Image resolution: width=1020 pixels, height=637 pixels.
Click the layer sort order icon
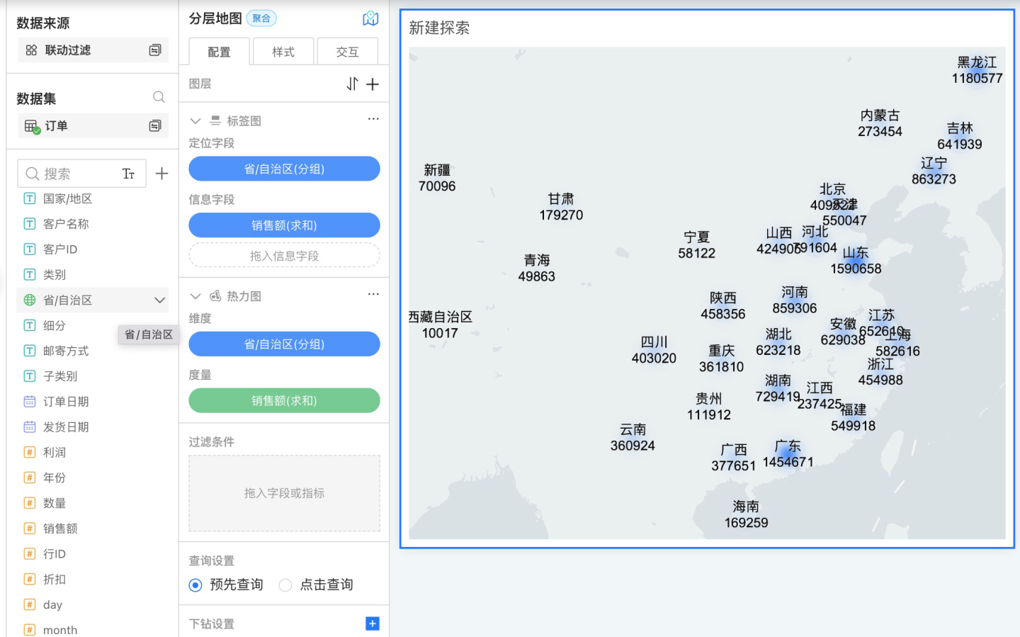pyautogui.click(x=352, y=84)
